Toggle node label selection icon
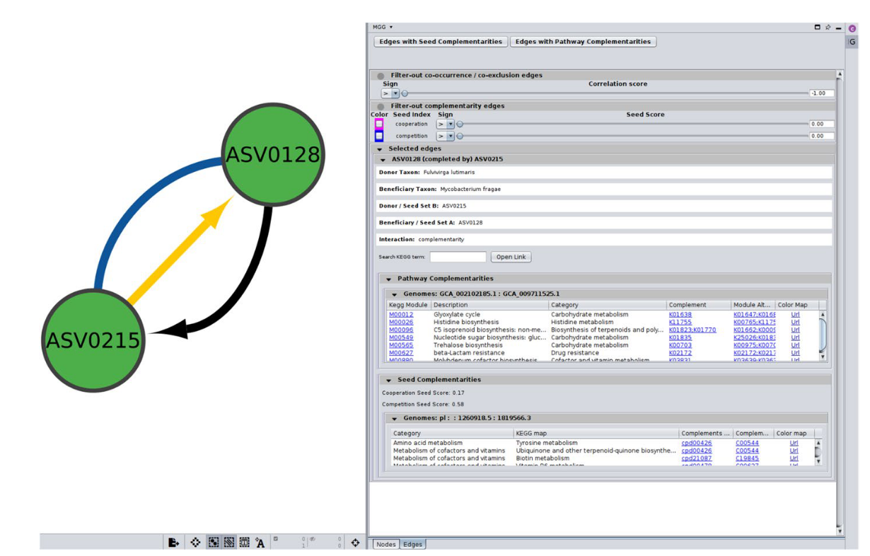The width and height of the screenshot is (870, 556). point(260,543)
